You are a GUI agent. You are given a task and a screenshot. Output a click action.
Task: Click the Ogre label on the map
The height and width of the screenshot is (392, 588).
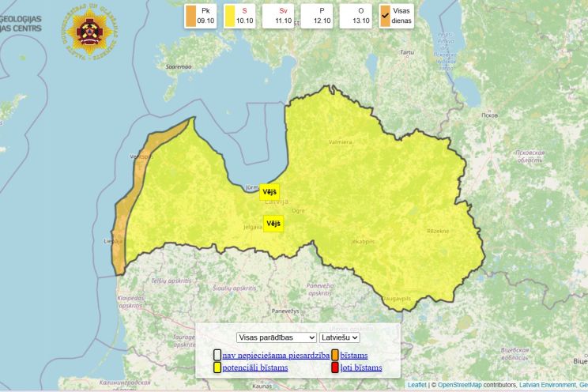(x=298, y=211)
